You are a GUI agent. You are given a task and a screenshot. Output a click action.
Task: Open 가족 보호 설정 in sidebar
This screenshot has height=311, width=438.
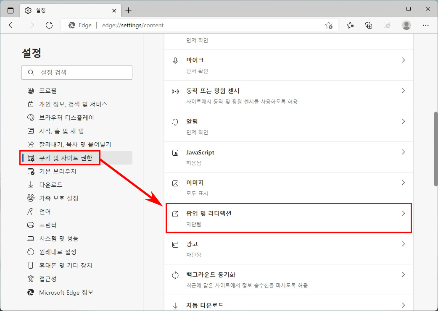tap(77, 198)
